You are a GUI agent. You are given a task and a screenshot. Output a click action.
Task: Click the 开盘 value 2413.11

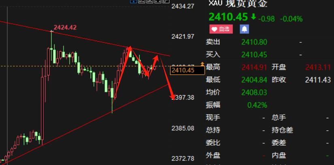coord(318,67)
